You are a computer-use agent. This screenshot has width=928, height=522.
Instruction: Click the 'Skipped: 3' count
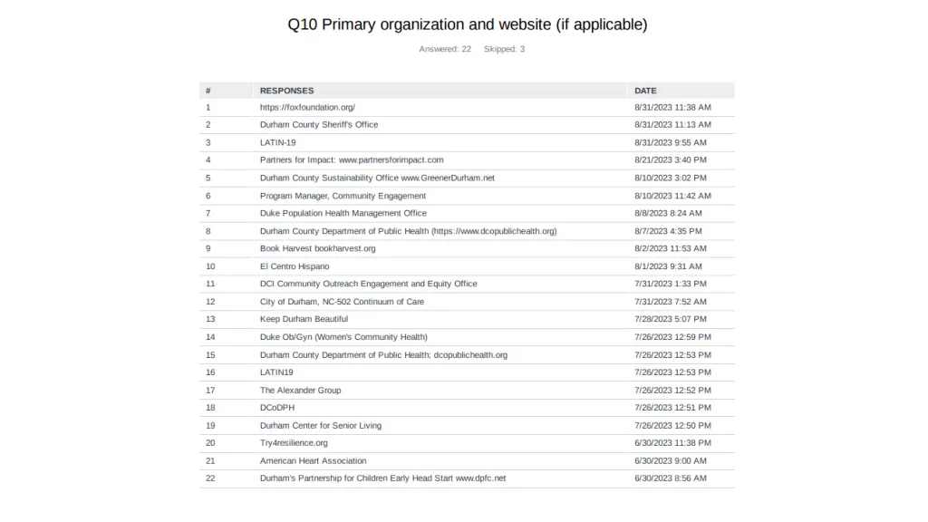coord(504,49)
